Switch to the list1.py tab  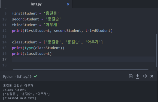36,4
